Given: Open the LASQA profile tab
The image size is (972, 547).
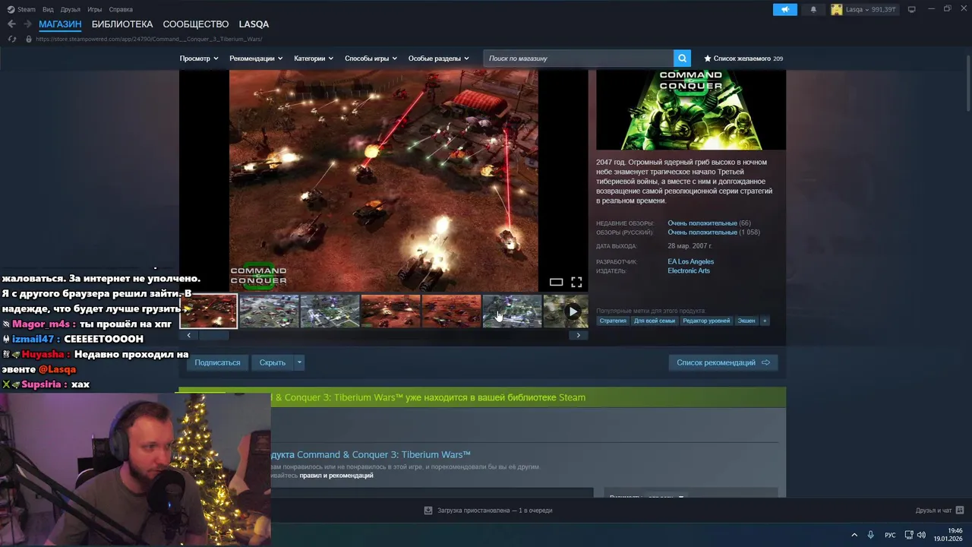Looking at the screenshot, I should [254, 24].
